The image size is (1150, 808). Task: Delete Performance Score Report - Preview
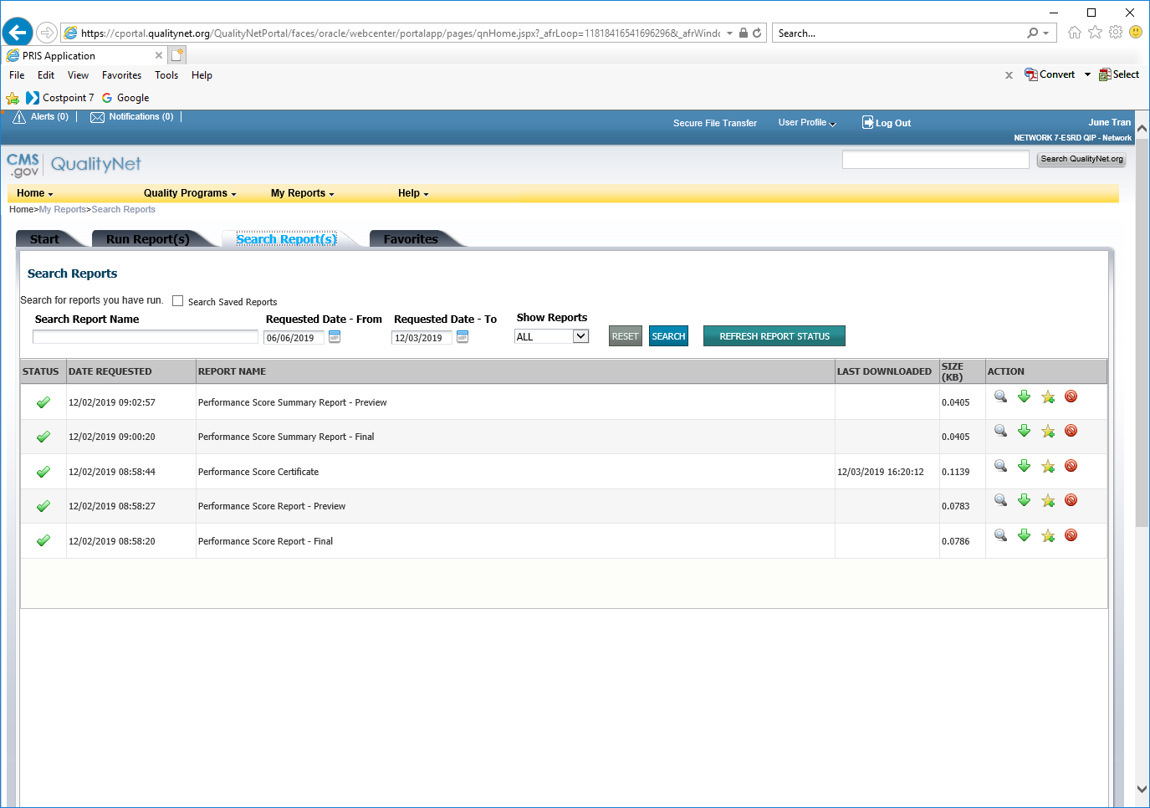[1071, 500]
